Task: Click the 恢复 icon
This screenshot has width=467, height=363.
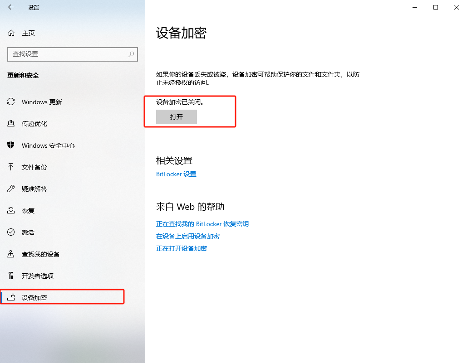Action: coord(11,210)
